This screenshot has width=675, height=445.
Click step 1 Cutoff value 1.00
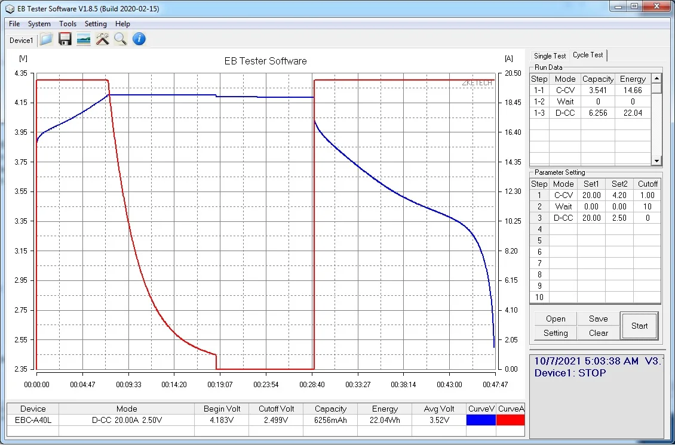click(647, 195)
